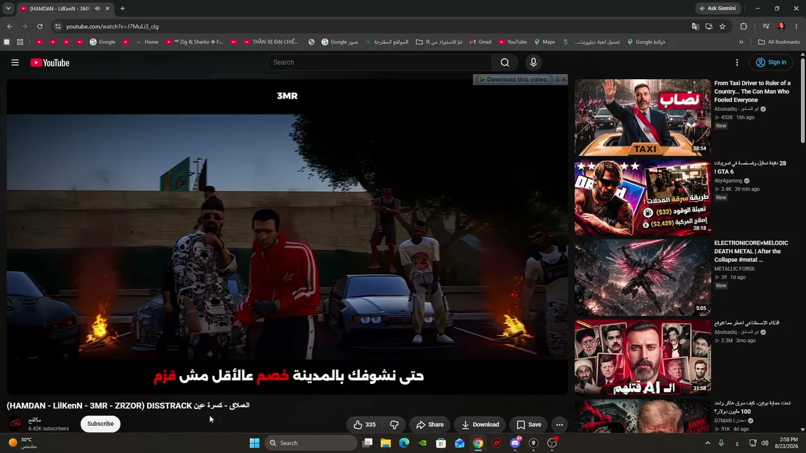This screenshot has width=806, height=453.
Task: Open Chrome three-dot menu
Action: (797, 26)
